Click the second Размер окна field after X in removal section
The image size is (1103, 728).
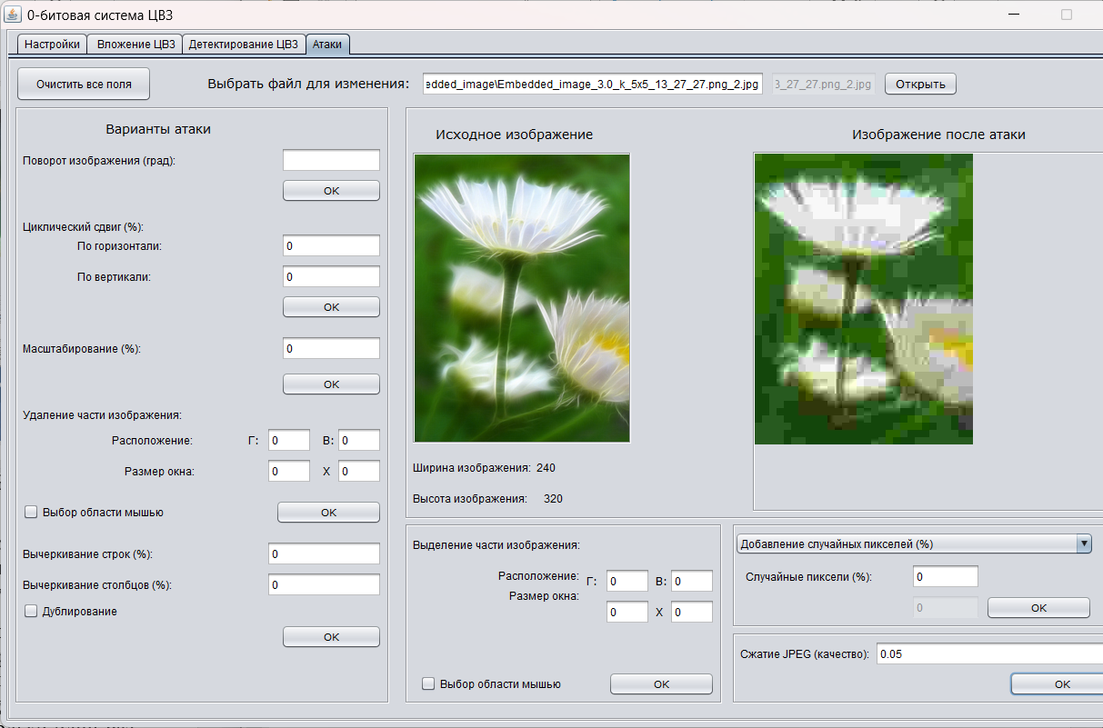(358, 471)
